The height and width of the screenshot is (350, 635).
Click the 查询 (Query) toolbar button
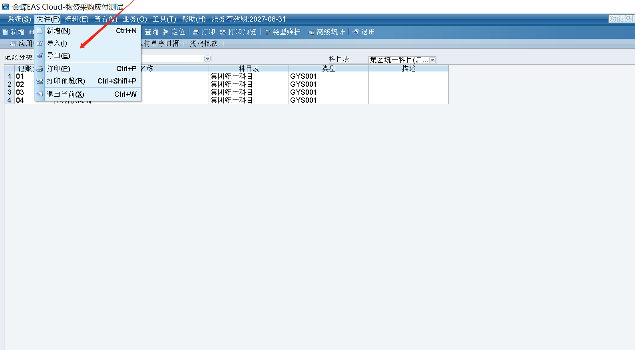point(151,32)
